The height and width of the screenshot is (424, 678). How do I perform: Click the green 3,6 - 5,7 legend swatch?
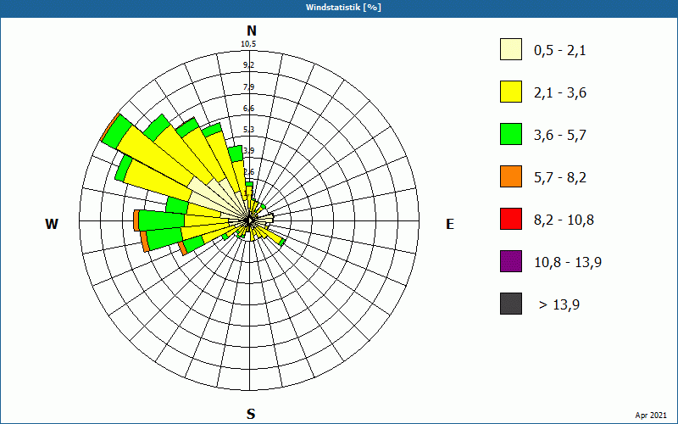pos(511,134)
